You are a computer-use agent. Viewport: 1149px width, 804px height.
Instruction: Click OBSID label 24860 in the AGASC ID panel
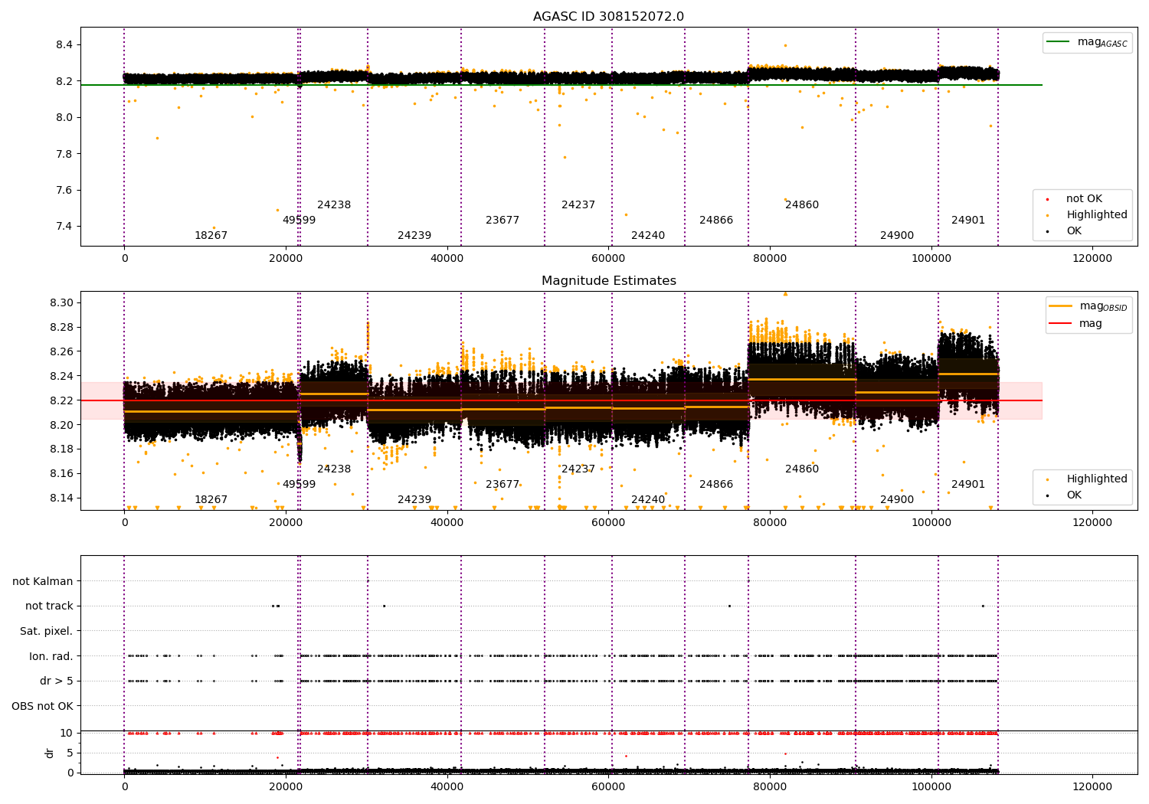802,204
